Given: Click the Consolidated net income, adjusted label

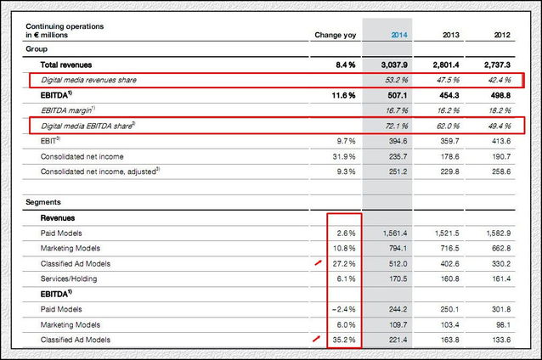Looking at the screenshot, I should click(104, 172).
